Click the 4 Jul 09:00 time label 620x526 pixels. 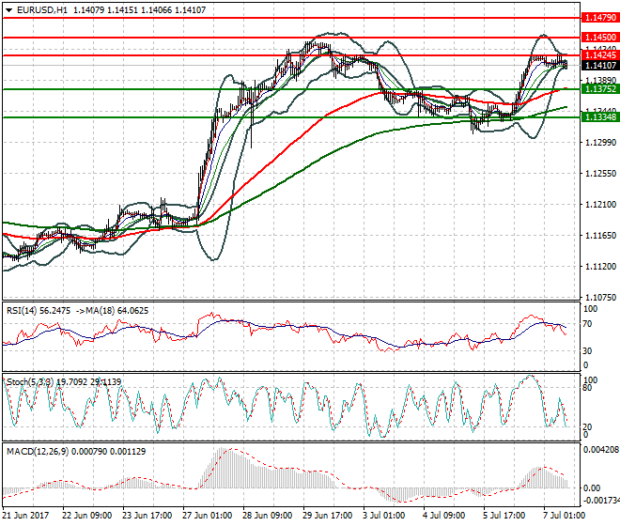tap(444, 516)
